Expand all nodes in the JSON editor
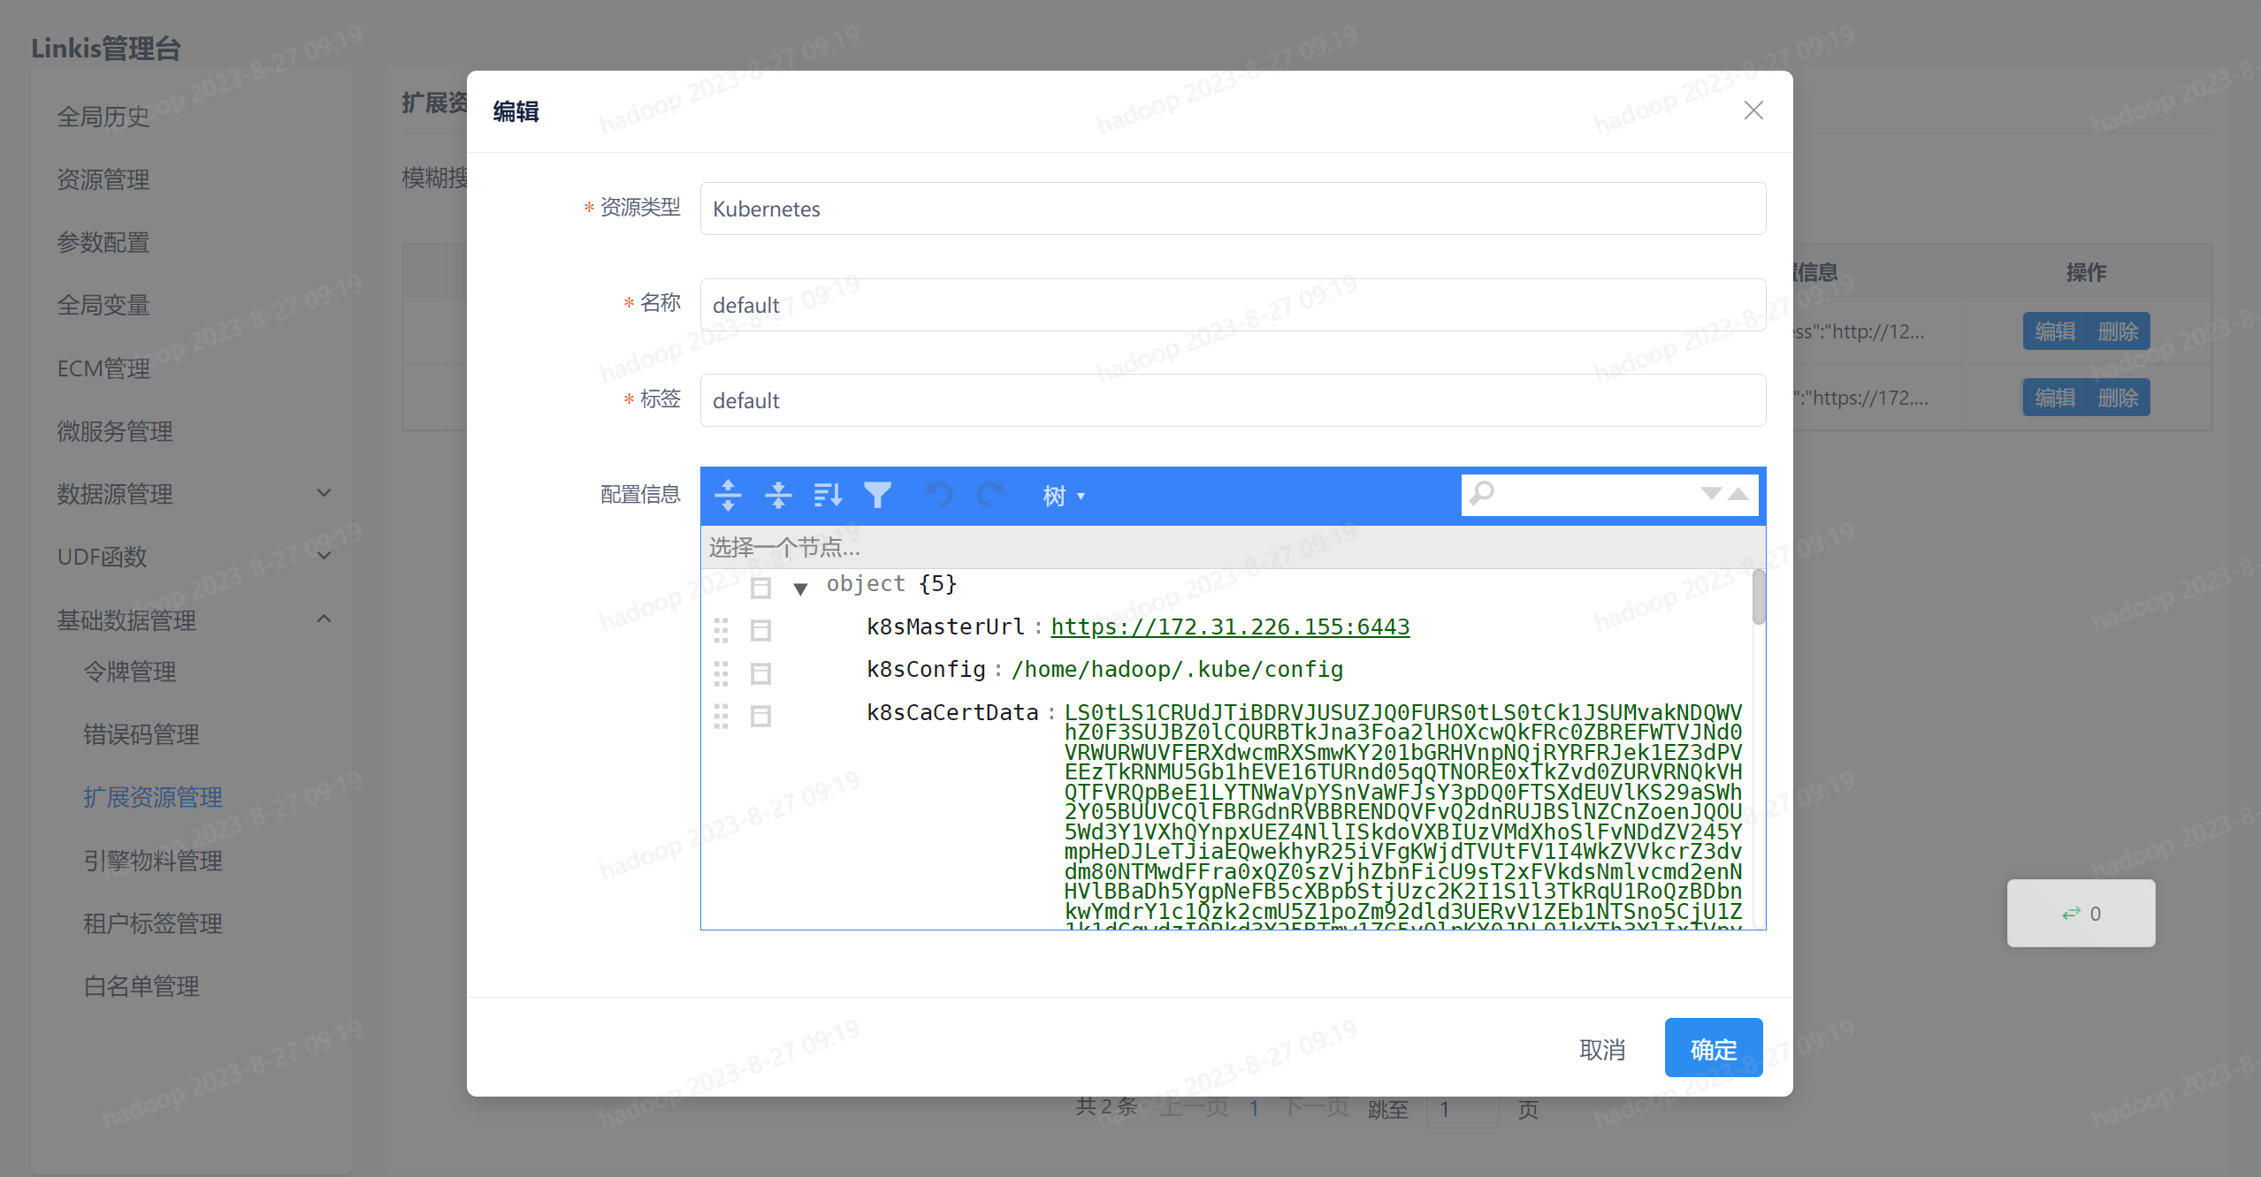The width and height of the screenshot is (2261, 1177). pos(729,495)
